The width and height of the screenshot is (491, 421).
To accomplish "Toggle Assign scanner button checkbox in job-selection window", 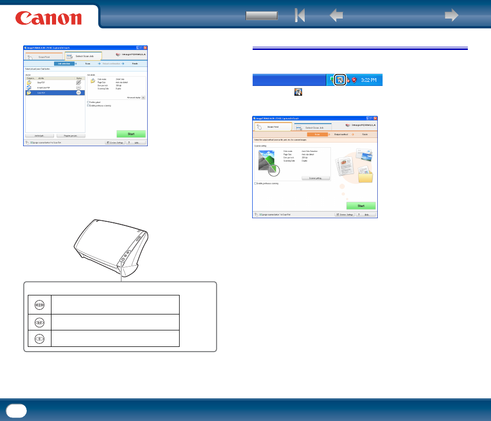I will tap(31, 143).
